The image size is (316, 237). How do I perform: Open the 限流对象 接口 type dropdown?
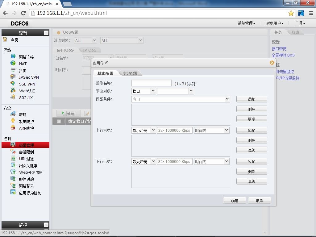point(153,91)
